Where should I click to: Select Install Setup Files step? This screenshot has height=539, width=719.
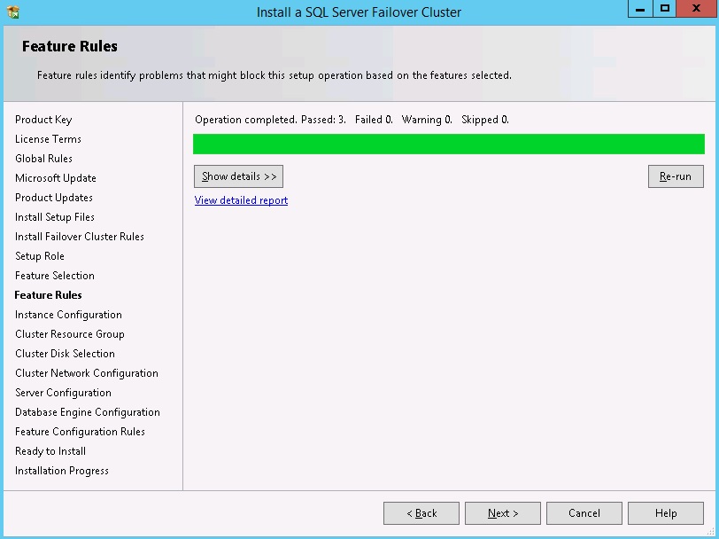tap(55, 217)
